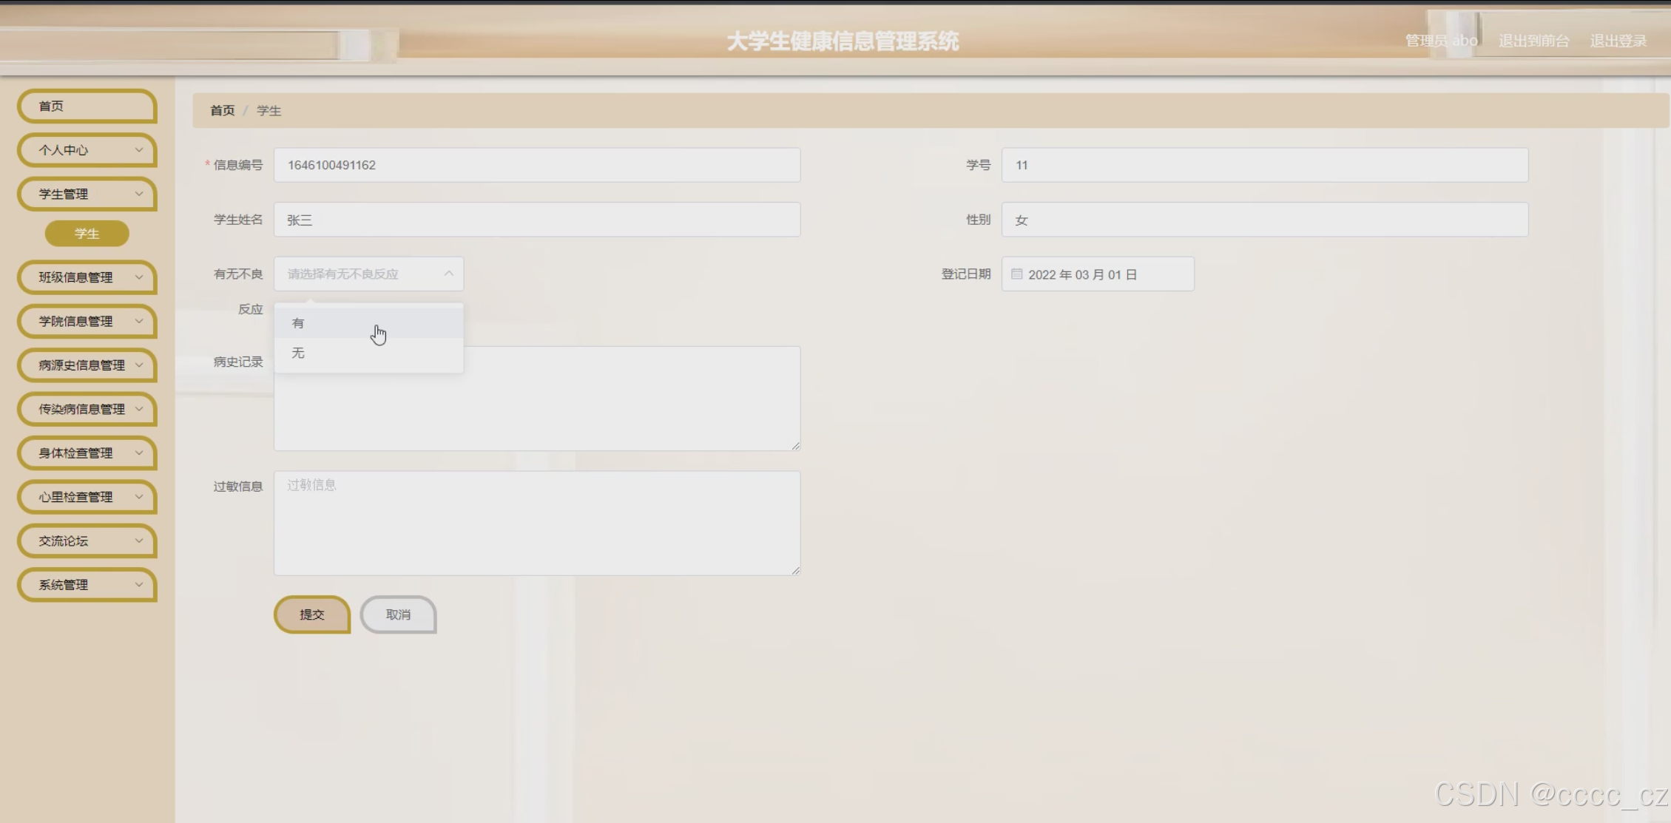The image size is (1671, 823).
Task: Select 学生 submenu item
Action: coord(87,234)
